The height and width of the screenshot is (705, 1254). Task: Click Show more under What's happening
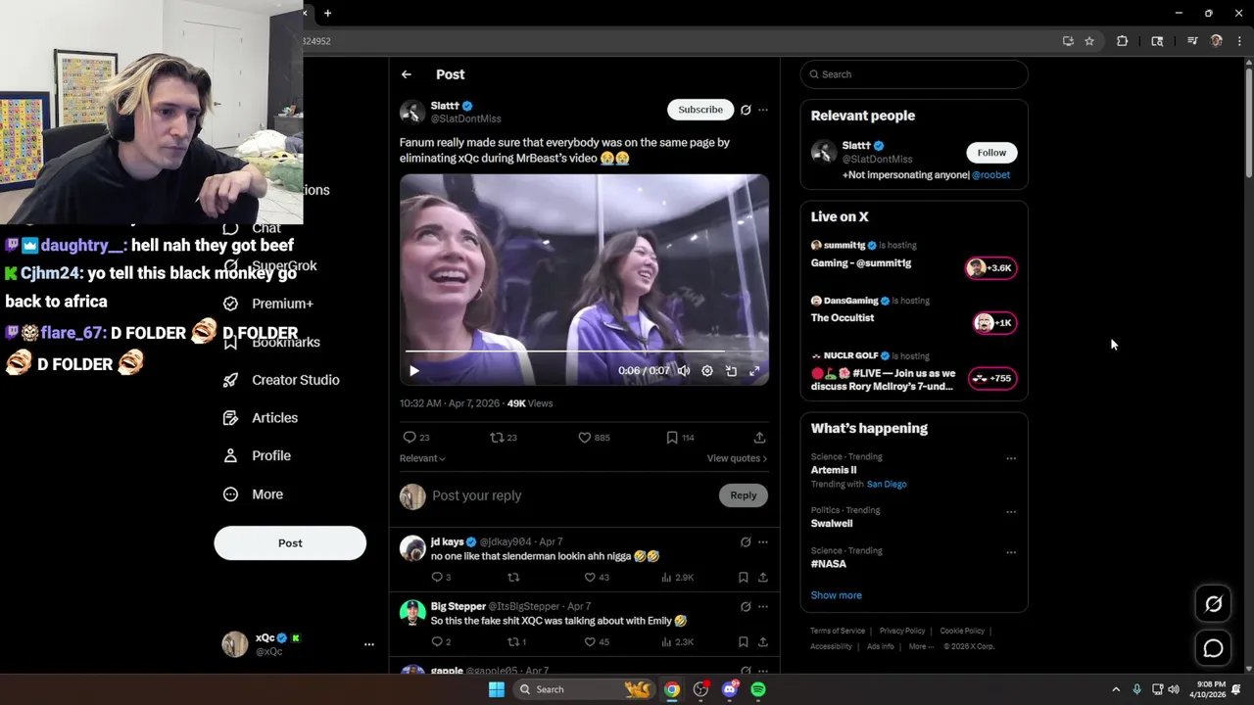click(x=836, y=595)
